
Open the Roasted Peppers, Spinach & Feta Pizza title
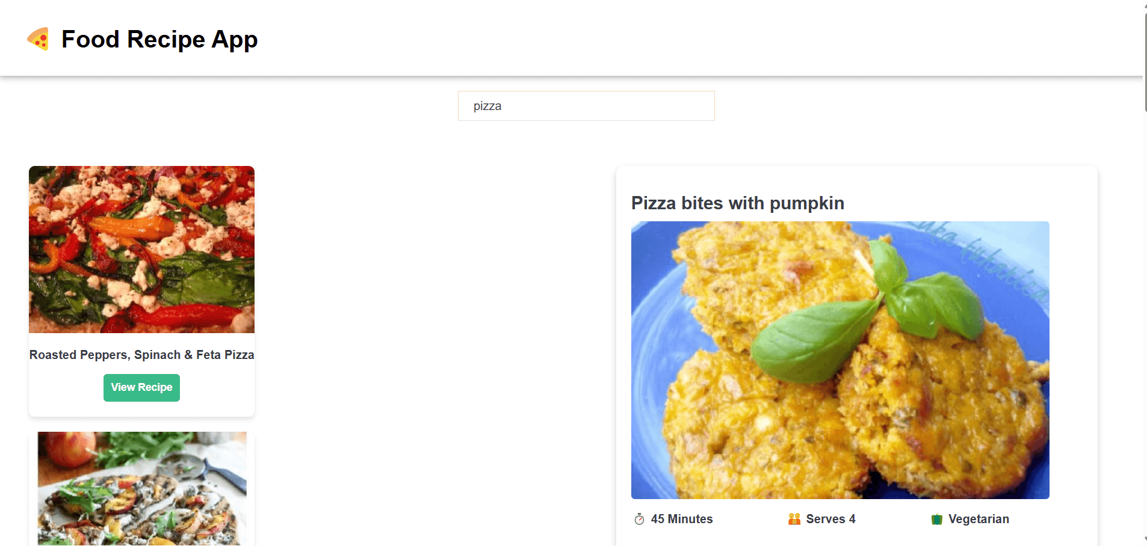[141, 355]
